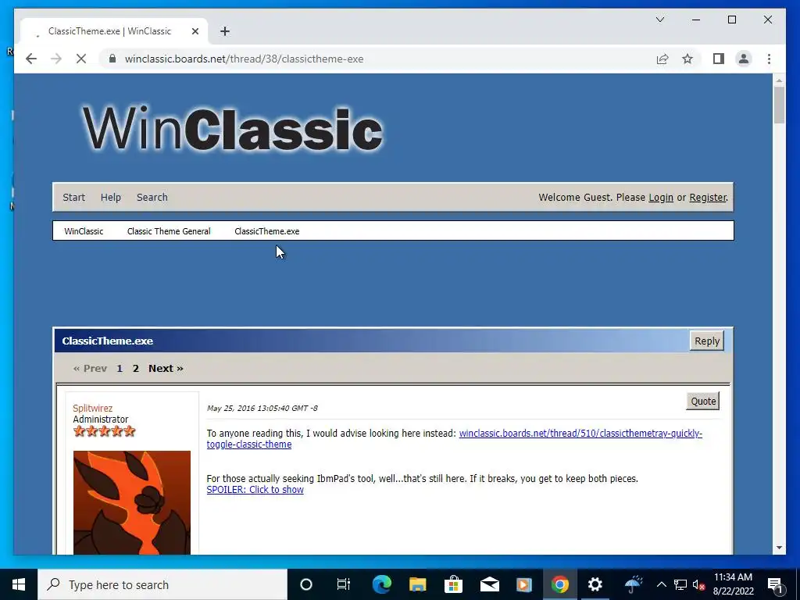Click the network tray icon

680,584
